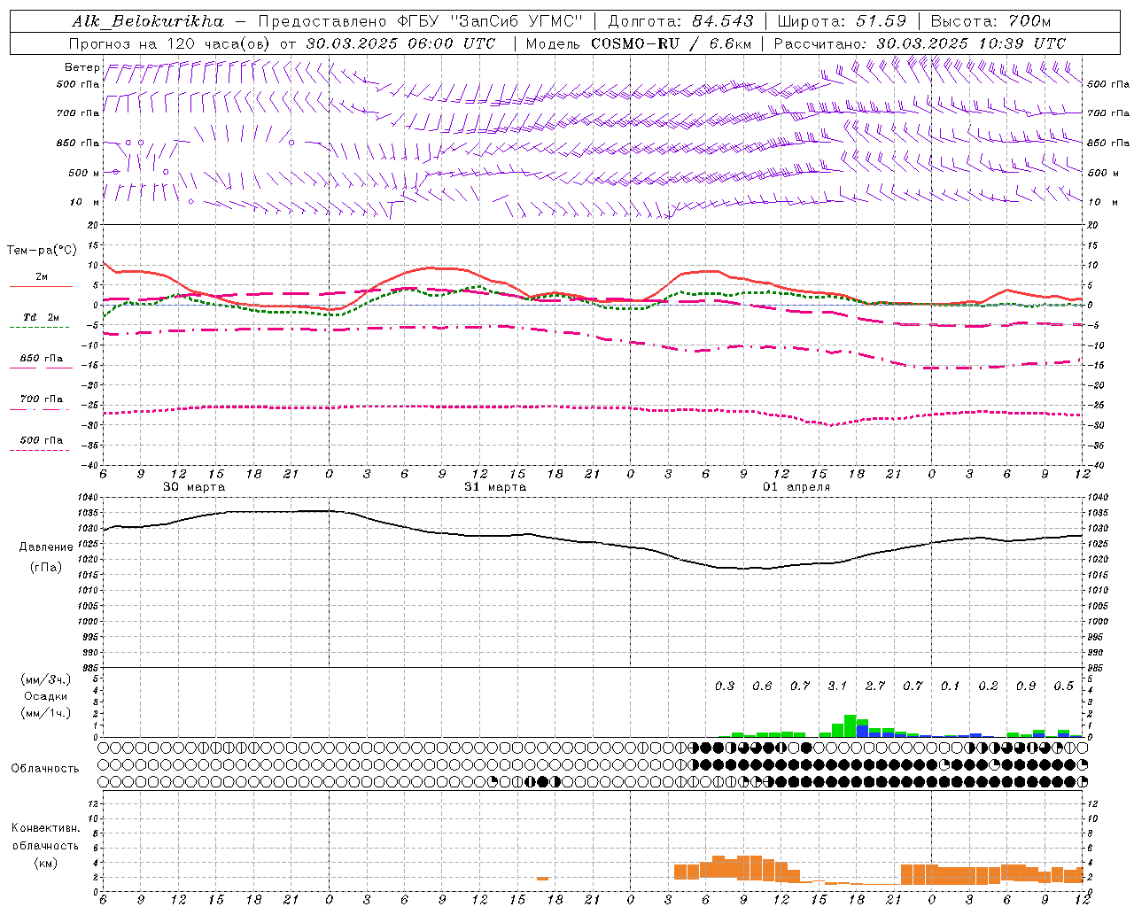The width and height of the screenshot is (1134, 907).
Task: Click the 01 апреля date label
Action: pos(796,487)
